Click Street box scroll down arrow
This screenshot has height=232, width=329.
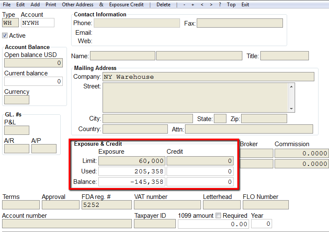click(x=291, y=109)
